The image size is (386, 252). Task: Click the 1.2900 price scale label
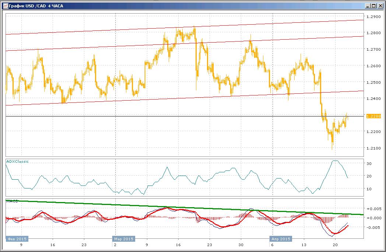coord(373,17)
